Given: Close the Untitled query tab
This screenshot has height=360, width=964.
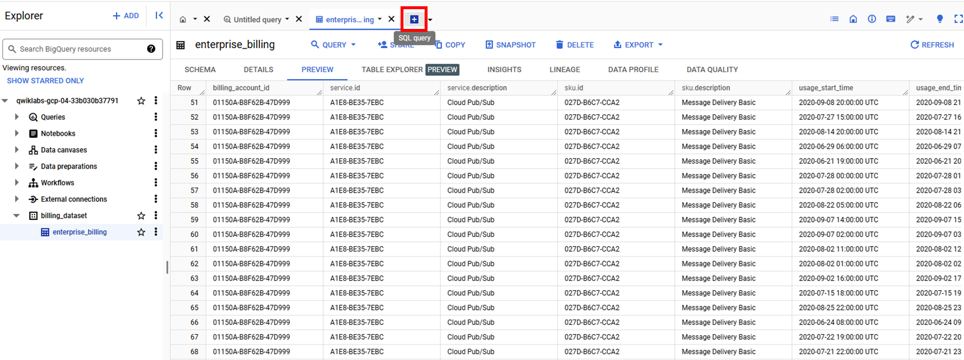Looking at the screenshot, I should [299, 19].
